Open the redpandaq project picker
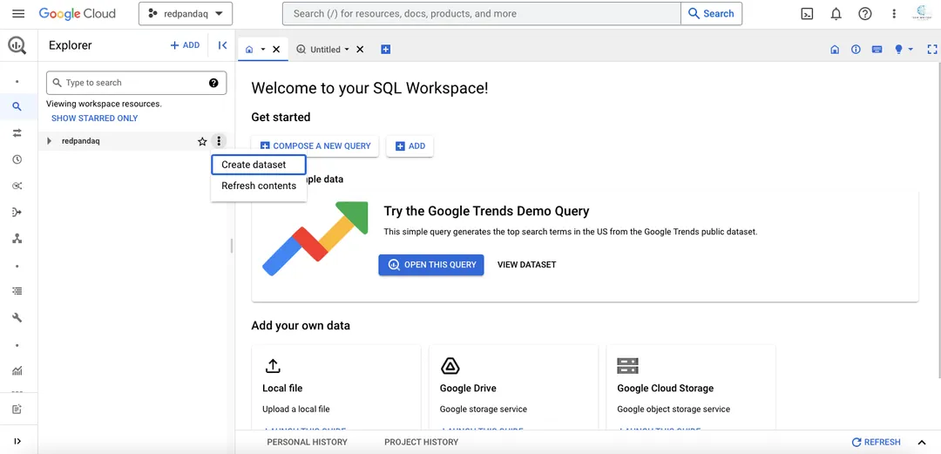The height and width of the screenshot is (454, 941). pos(186,13)
